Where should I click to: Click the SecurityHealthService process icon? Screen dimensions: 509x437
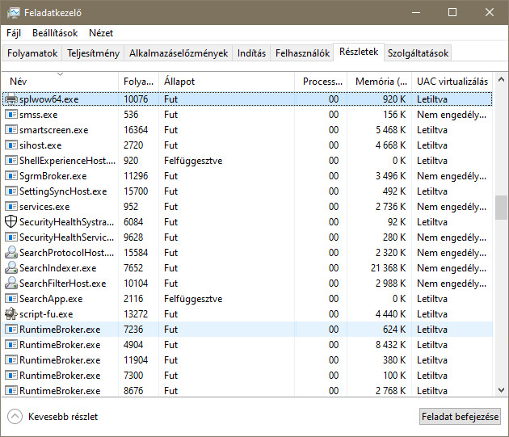tap(11, 237)
